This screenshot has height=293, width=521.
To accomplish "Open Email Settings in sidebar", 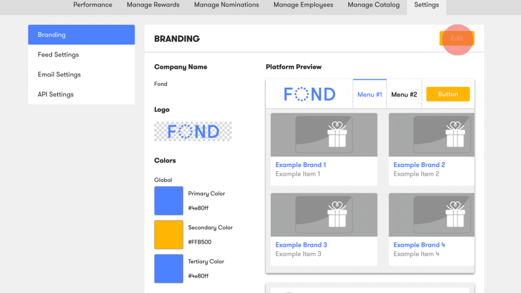I will pos(81,74).
